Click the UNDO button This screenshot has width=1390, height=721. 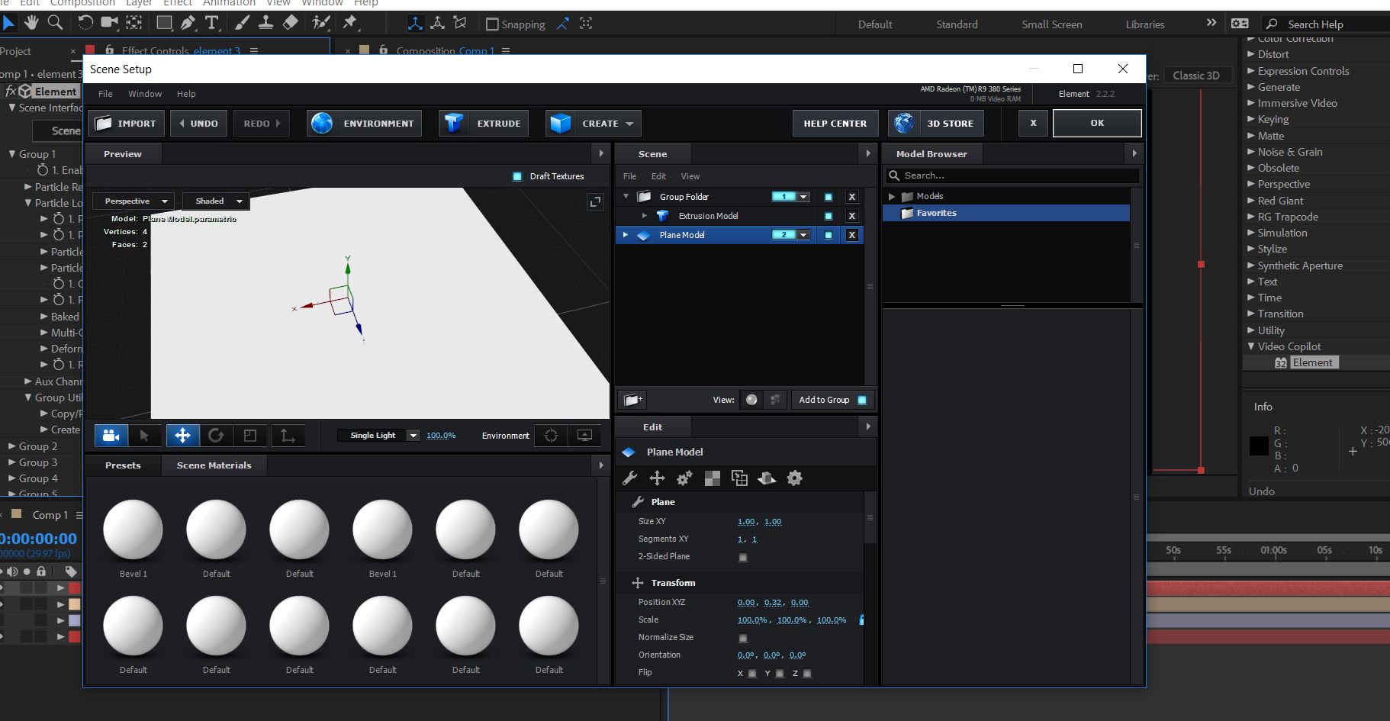198,123
